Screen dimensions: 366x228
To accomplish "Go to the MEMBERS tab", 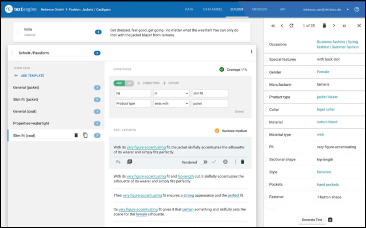I will (x=260, y=9).
